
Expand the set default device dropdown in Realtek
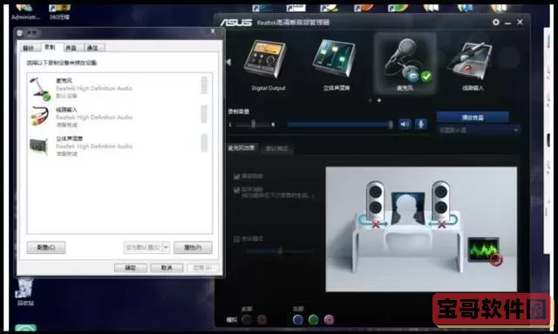478,130
